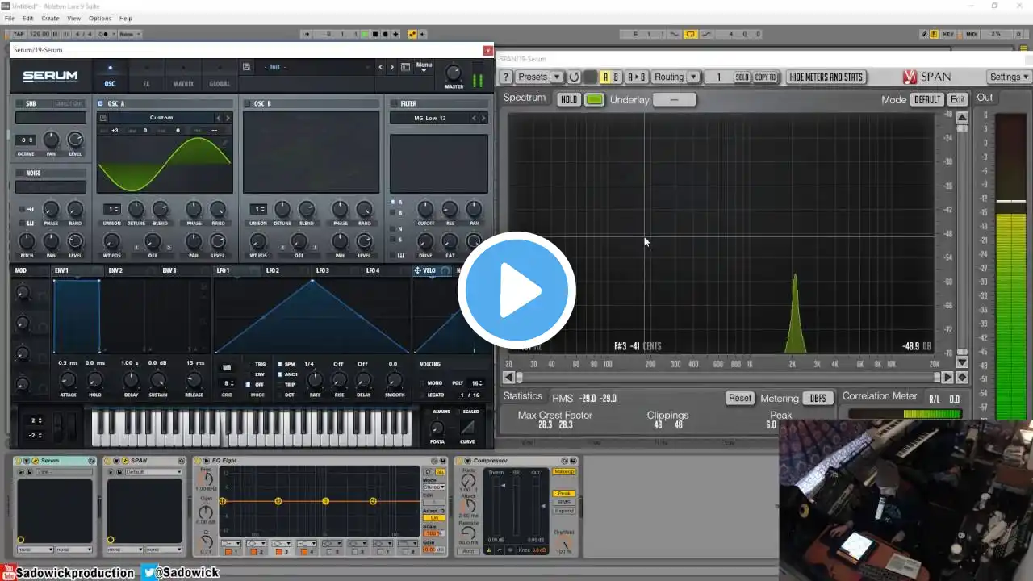Open the Help menu
The image size is (1033, 581).
click(126, 18)
